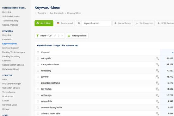Focus the Keyword suchen input field
This screenshot has width=174, height=116.
click(x=96, y=23)
